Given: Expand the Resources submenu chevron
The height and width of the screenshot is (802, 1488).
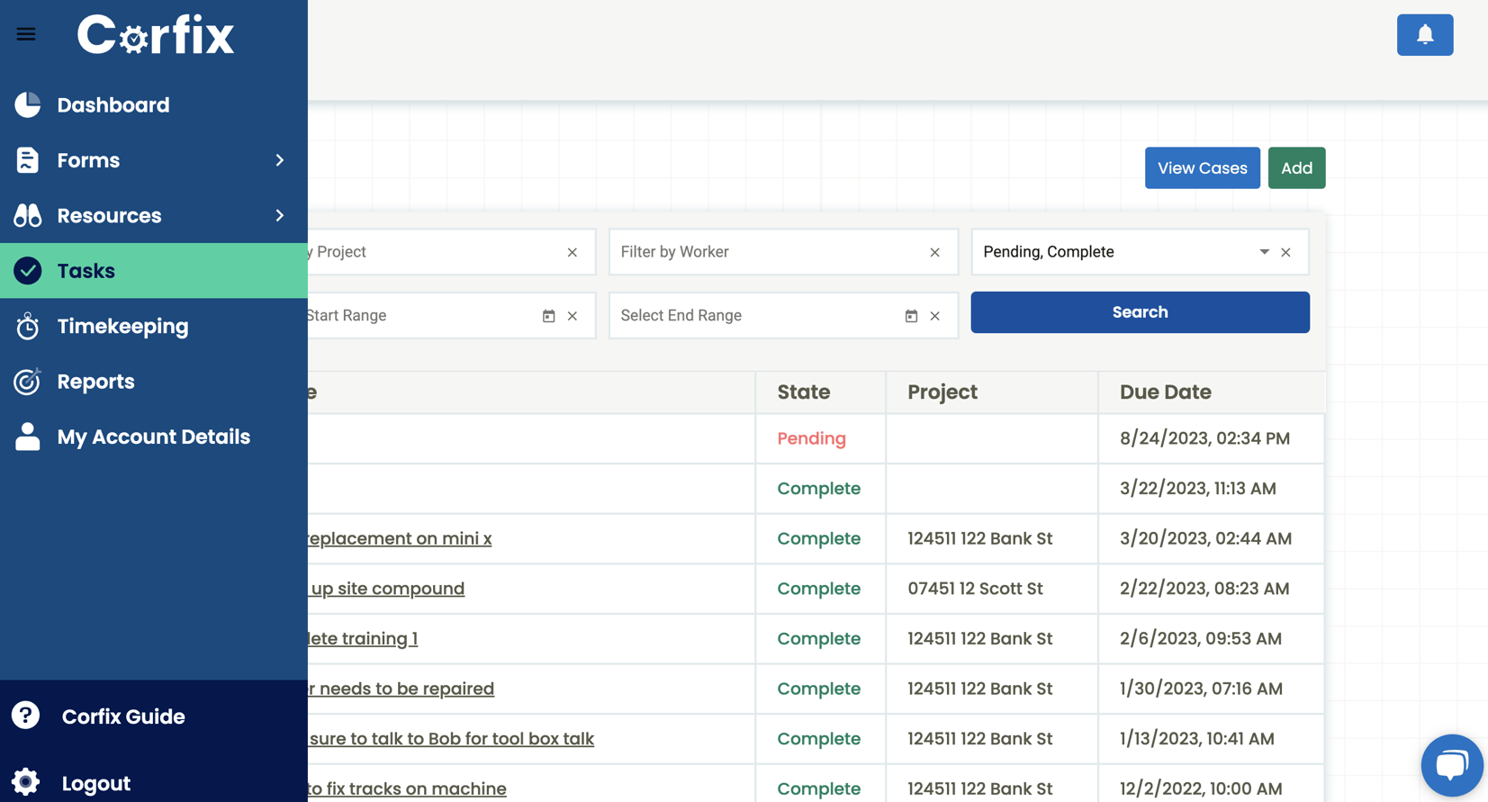Looking at the screenshot, I should point(280,215).
